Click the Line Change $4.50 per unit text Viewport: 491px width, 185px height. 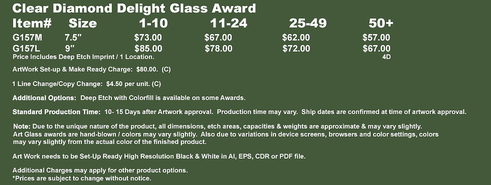tap(87, 84)
